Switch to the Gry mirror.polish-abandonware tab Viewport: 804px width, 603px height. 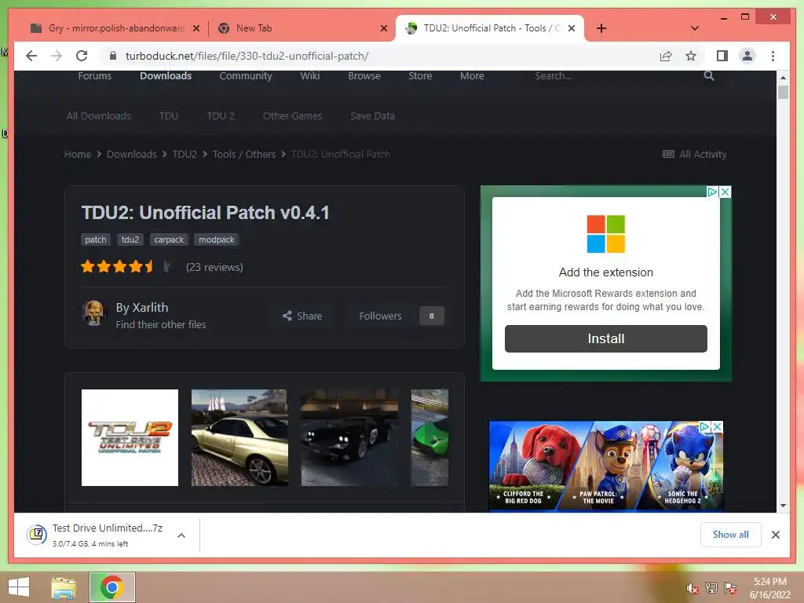point(115,28)
